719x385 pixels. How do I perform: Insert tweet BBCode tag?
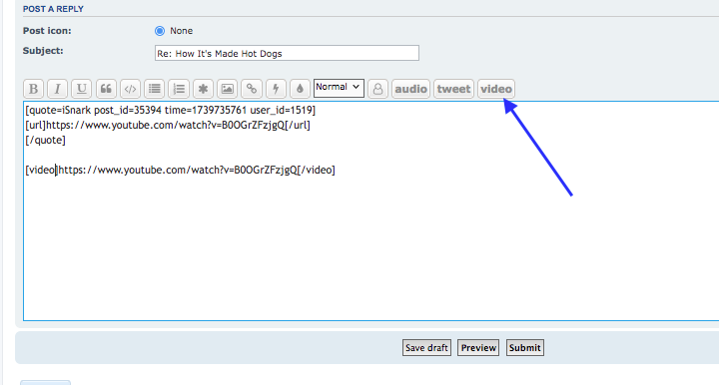pyautogui.click(x=453, y=89)
